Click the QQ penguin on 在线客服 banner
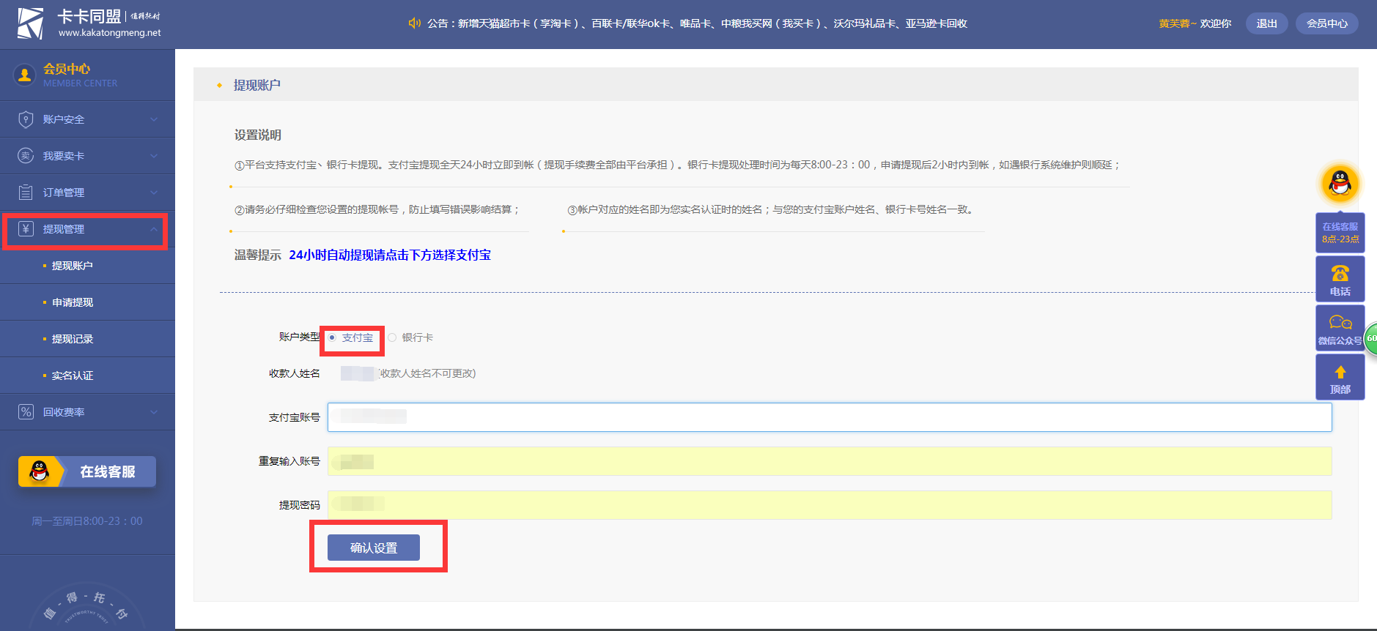 pos(40,471)
